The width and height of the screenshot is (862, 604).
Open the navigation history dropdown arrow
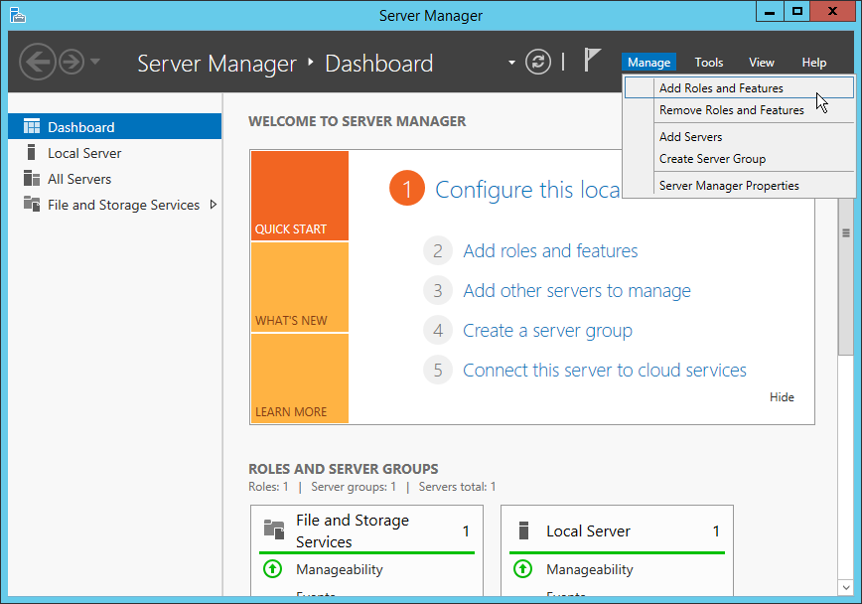[95, 62]
